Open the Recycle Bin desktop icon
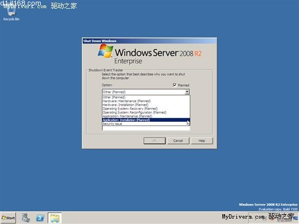This screenshot has width=299, height=224. click(11, 14)
